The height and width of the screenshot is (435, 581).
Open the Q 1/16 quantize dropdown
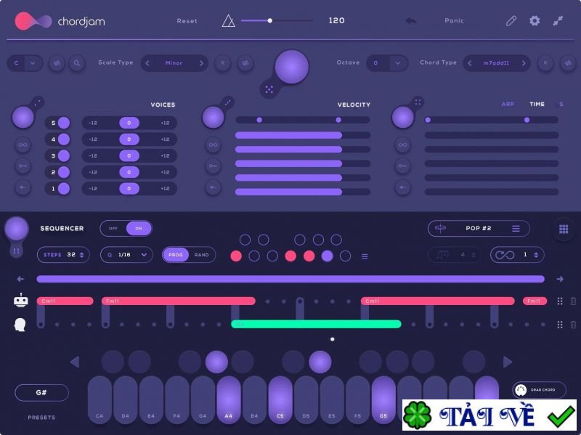click(x=126, y=255)
